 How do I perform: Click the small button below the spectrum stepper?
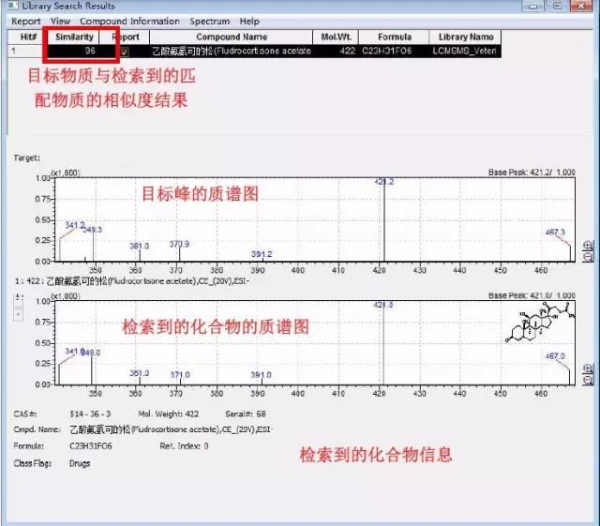(x=16, y=313)
